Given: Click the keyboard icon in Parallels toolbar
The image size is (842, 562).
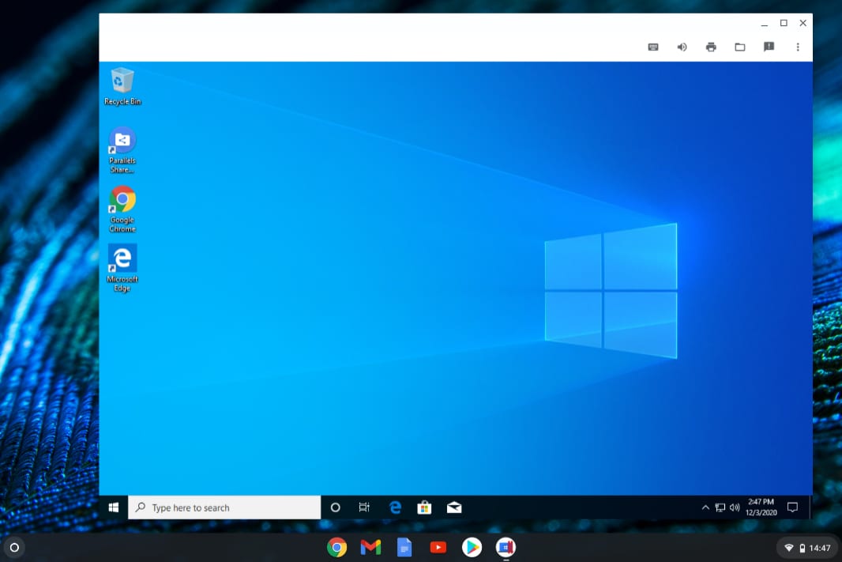Looking at the screenshot, I should pyautogui.click(x=653, y=47).
